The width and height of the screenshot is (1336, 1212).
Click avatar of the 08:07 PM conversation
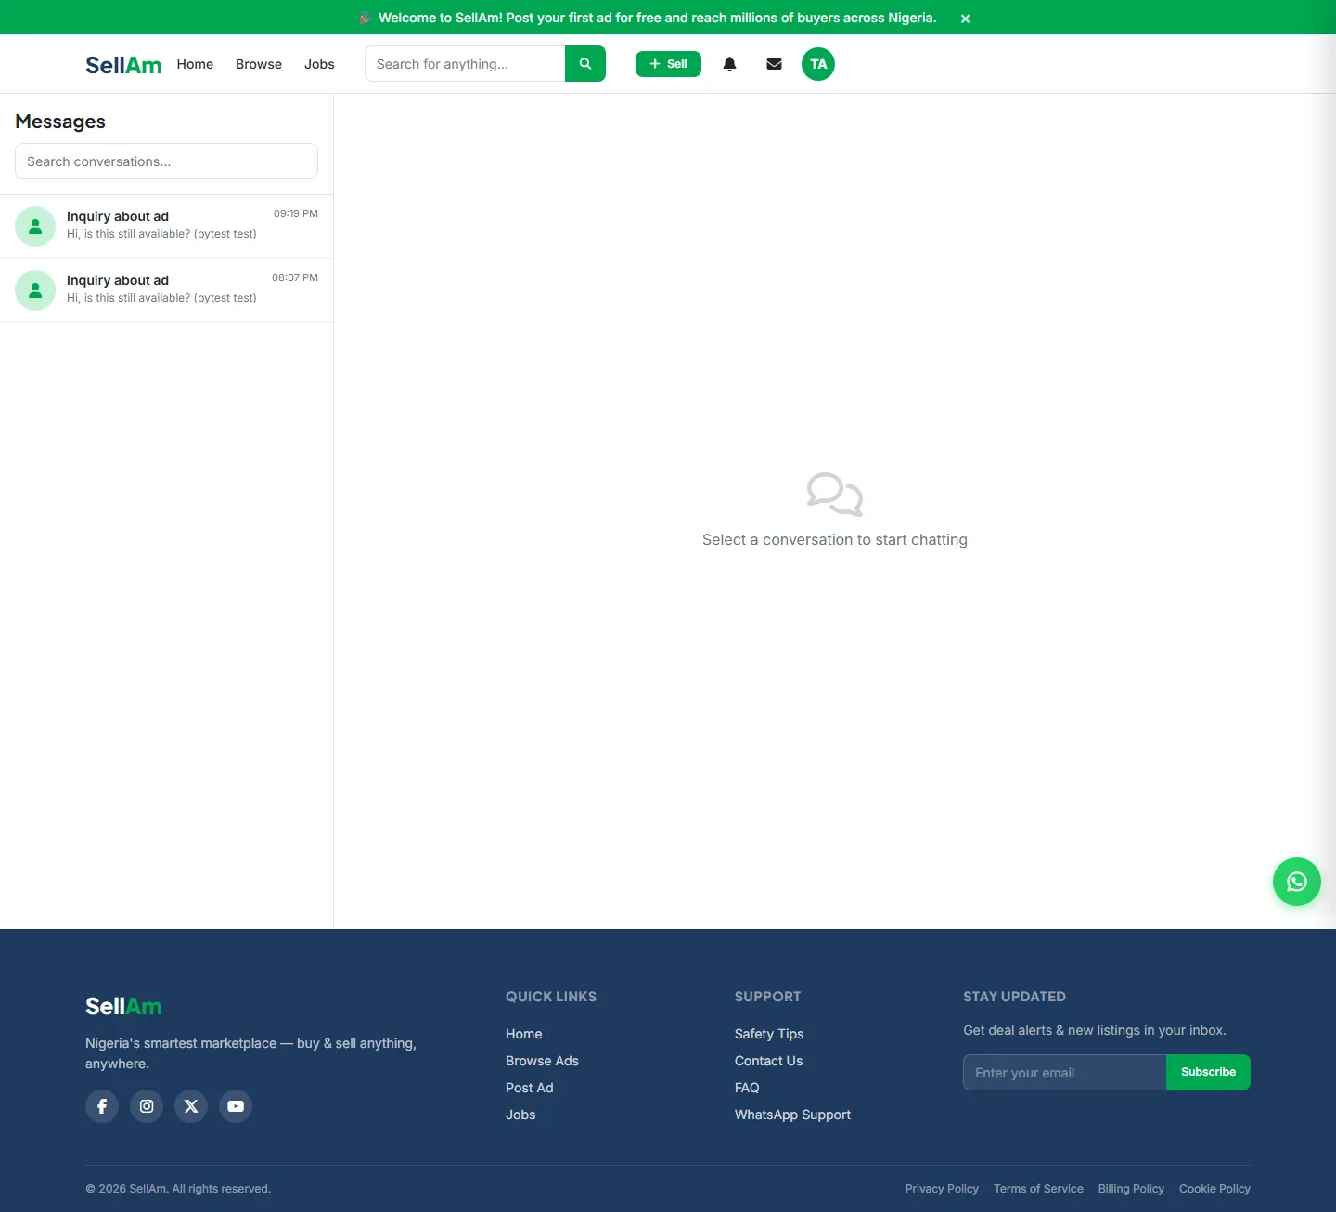point(35,290)
